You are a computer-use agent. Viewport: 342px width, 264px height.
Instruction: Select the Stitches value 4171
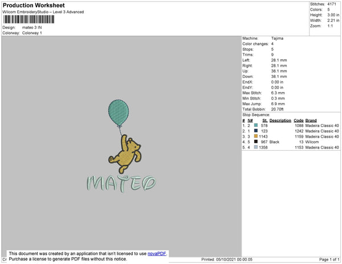coord(332,4)
